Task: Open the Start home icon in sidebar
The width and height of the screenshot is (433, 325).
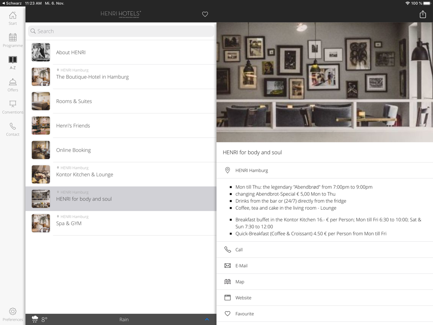Action: [13, 16]
